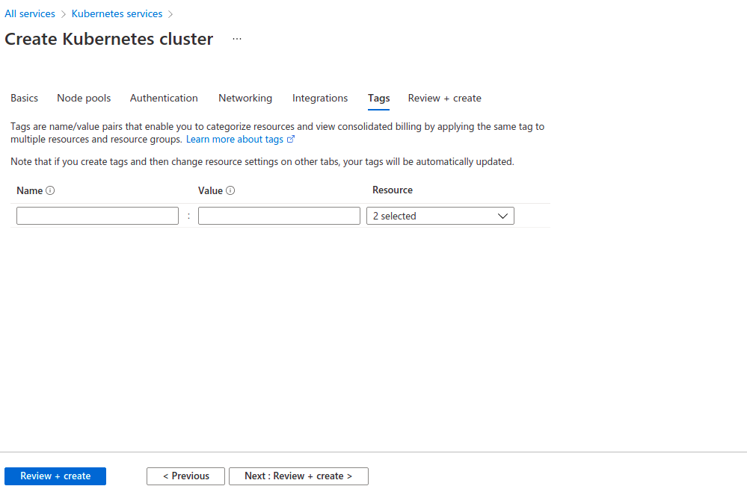Switch to the Review + create tab
This screenshot has height=489, width=747.
pyautogui.click(x=444, y=98)
